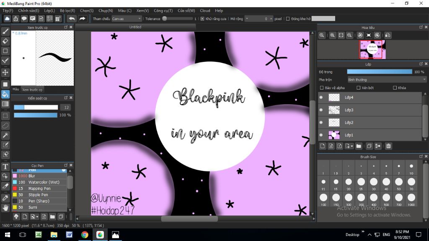
Task: Zoom in using navigator magnifier plus
Action: 332,35
